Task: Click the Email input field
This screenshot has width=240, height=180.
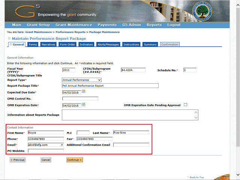Action: tap(46, 145)
